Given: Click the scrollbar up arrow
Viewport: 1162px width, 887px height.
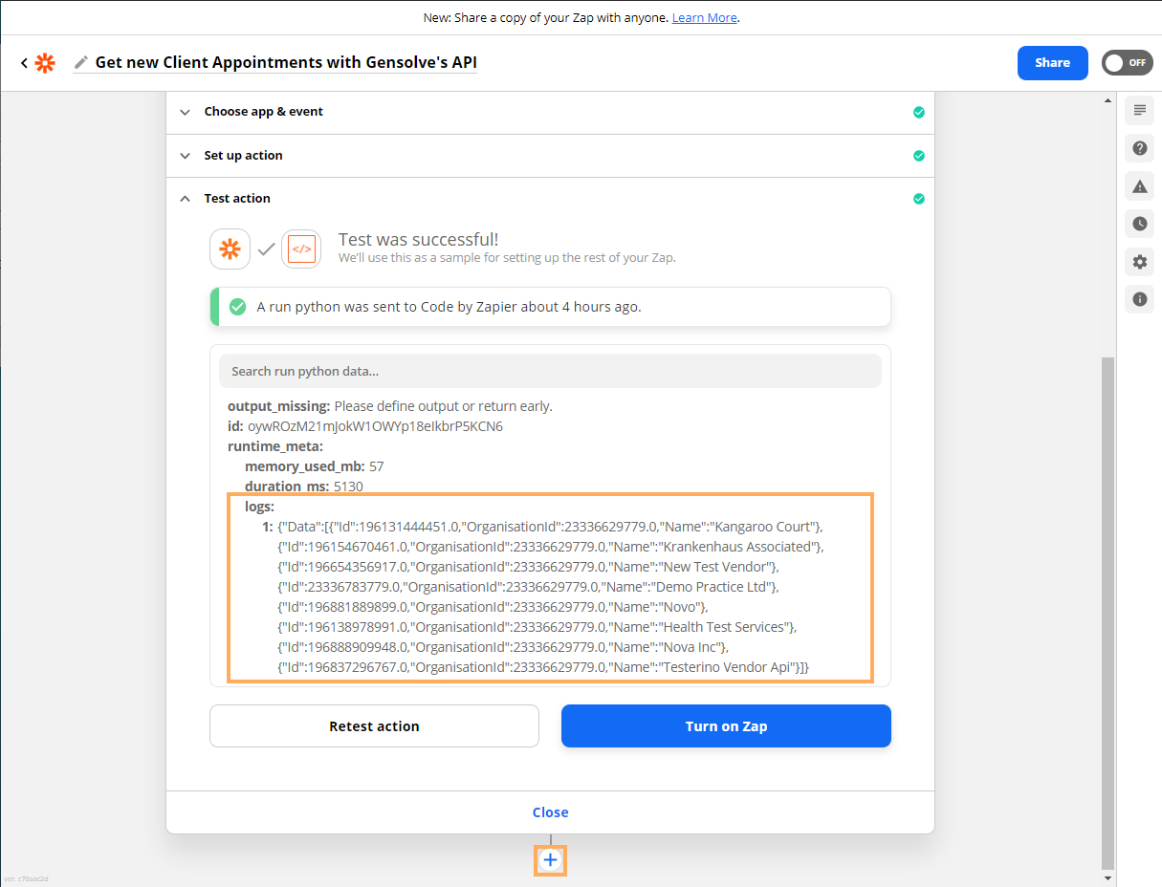Looking at the screenshot, I should point(1108,100).
